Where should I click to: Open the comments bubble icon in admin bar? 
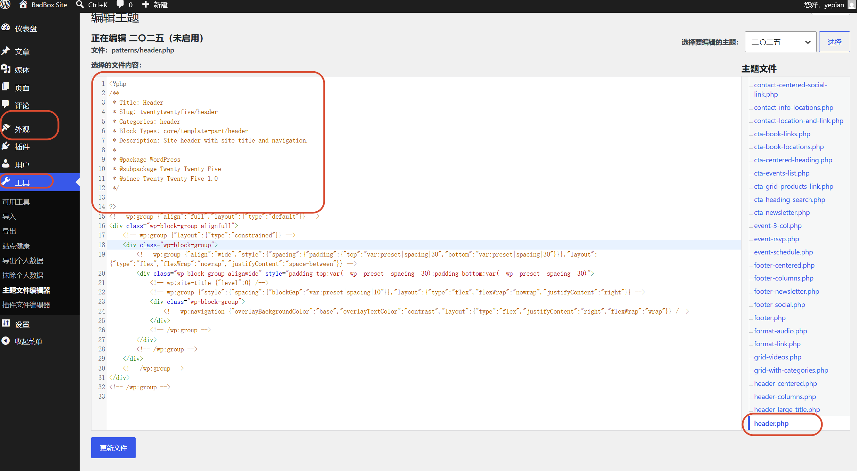pyautogui.click(x=120, y=5)
